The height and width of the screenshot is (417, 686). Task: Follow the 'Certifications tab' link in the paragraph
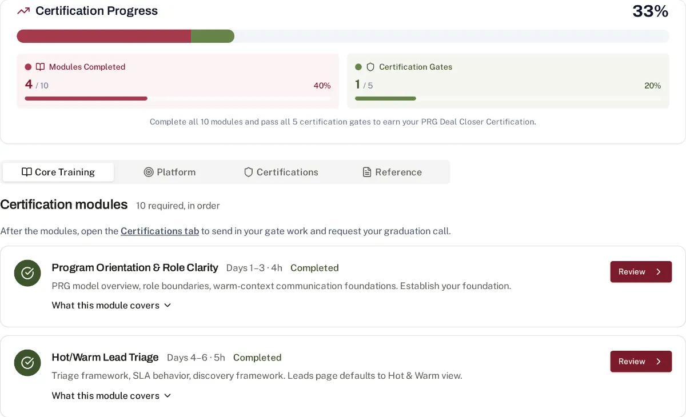pos(159,231)
